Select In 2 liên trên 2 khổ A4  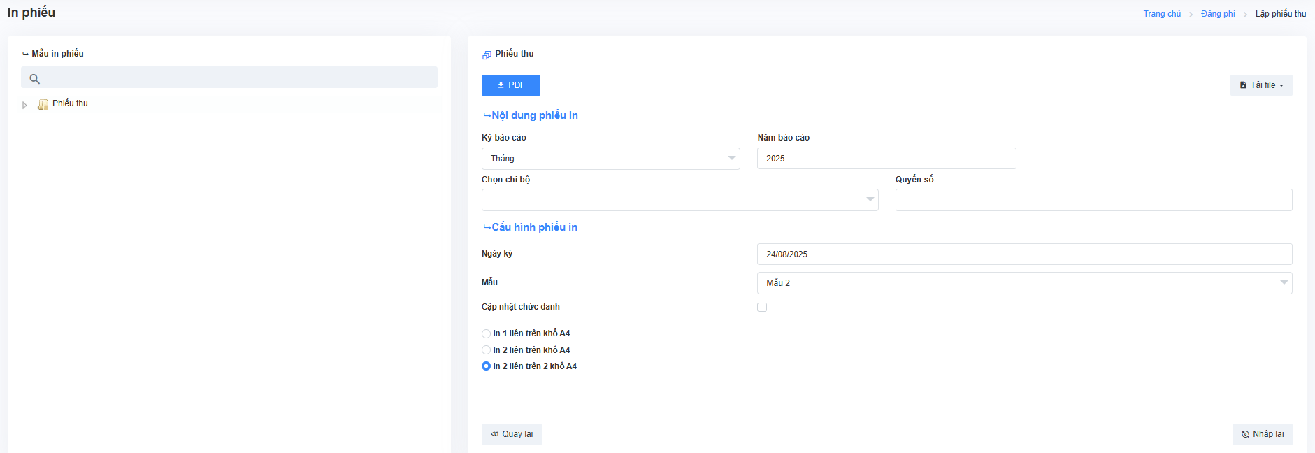[x=487, y=366]
